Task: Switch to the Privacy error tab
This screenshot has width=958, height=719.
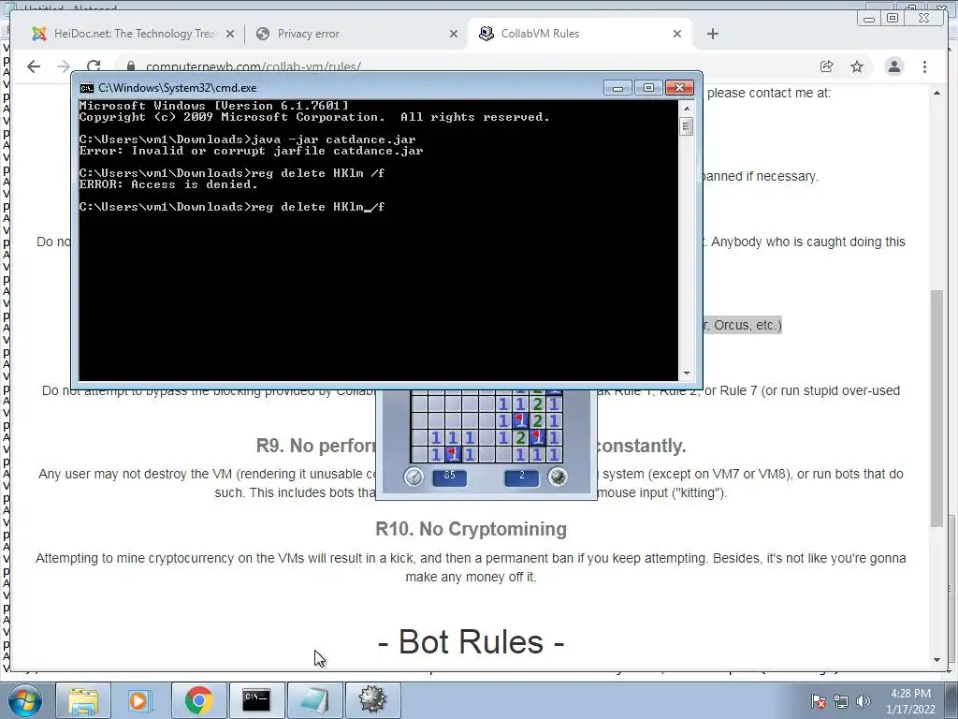Action: (307, 34)
